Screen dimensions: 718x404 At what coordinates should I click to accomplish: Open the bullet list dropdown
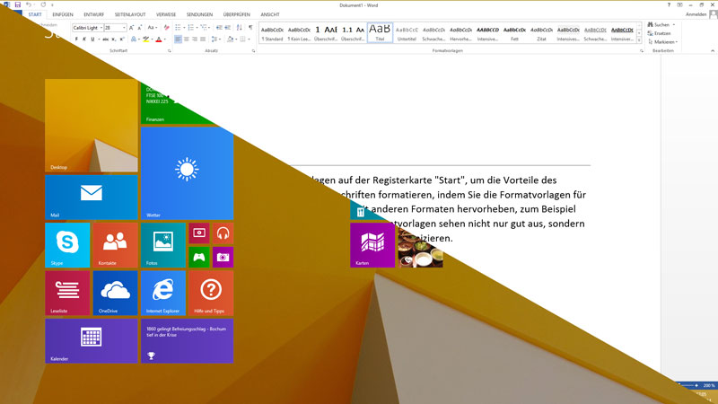(184, 28)
